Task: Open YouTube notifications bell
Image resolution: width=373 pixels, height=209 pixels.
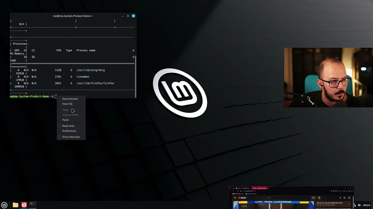Action: pos(344,198)
